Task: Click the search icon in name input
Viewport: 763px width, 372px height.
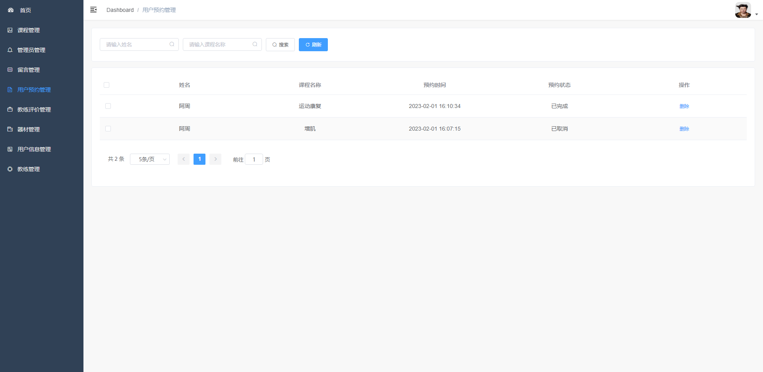Action: [172, 44]
